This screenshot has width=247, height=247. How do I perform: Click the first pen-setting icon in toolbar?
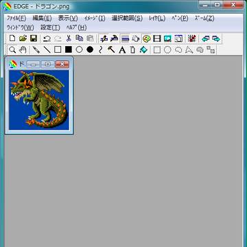click(x=104, y=38)
